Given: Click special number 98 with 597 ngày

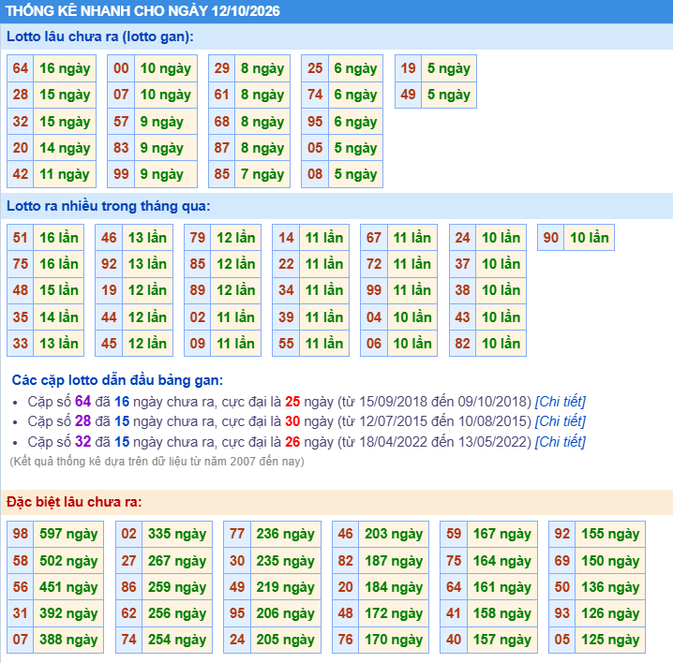Looking at the screenshot, I should pyautogui.click(x=21, y=534).
